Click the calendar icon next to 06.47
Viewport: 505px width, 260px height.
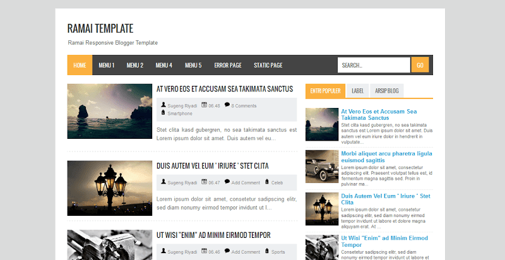pyautogui.click(x=204, y=182)
